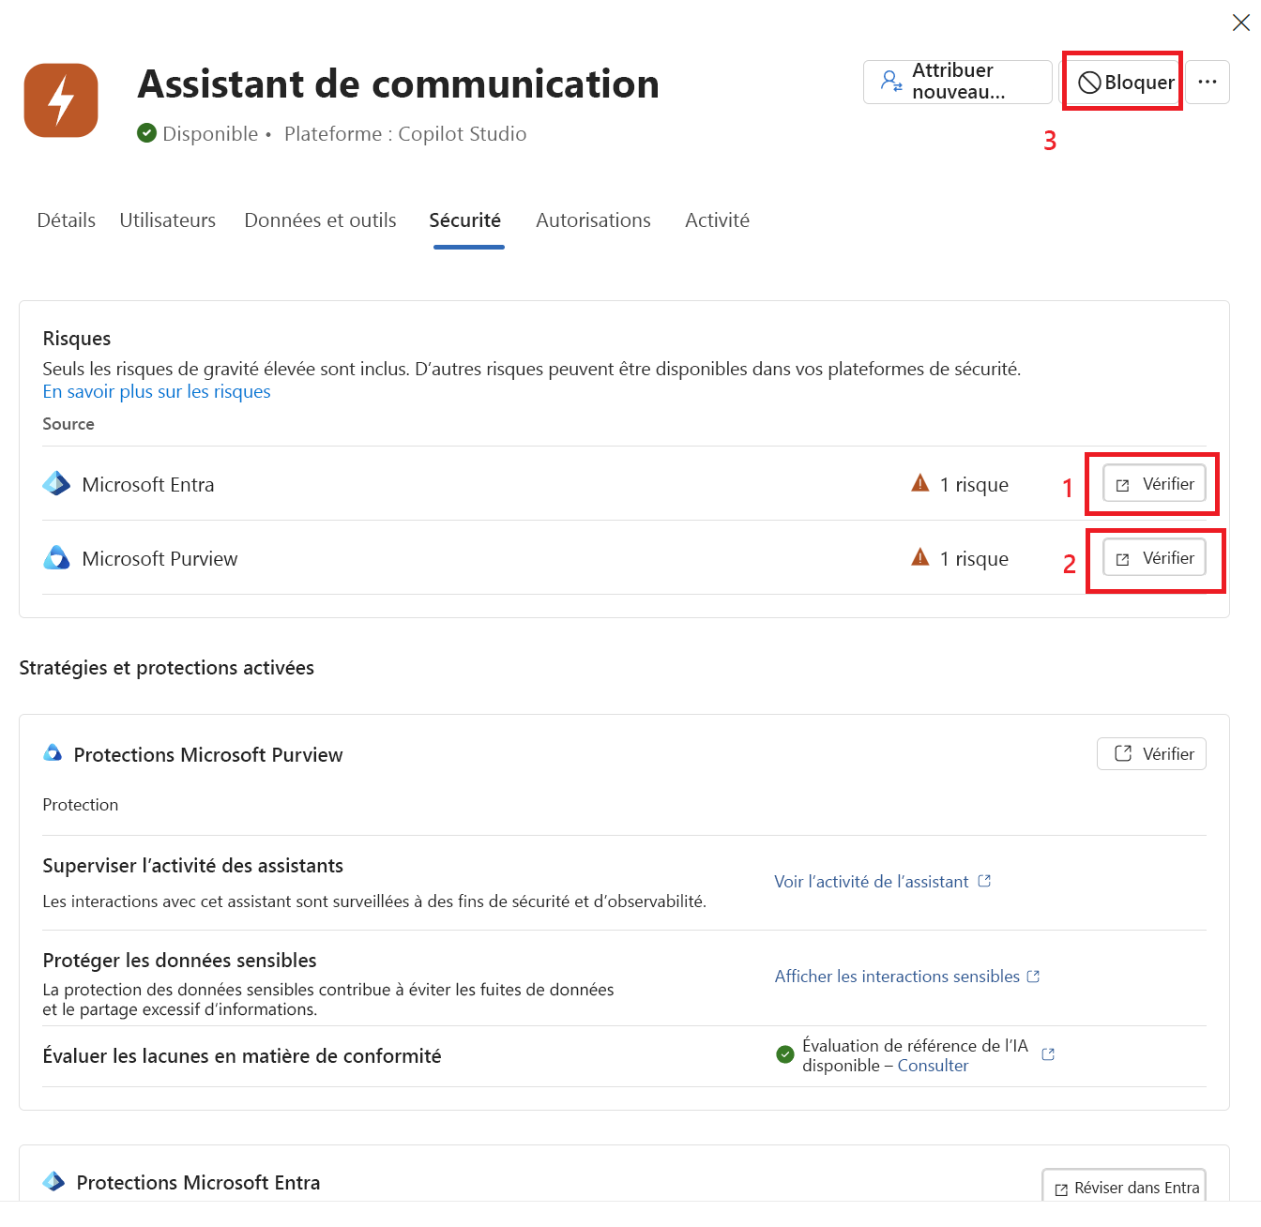Screen dimensions: 1261x1227
Task: Select the Sécurité tab
Action: pos(465,220)
